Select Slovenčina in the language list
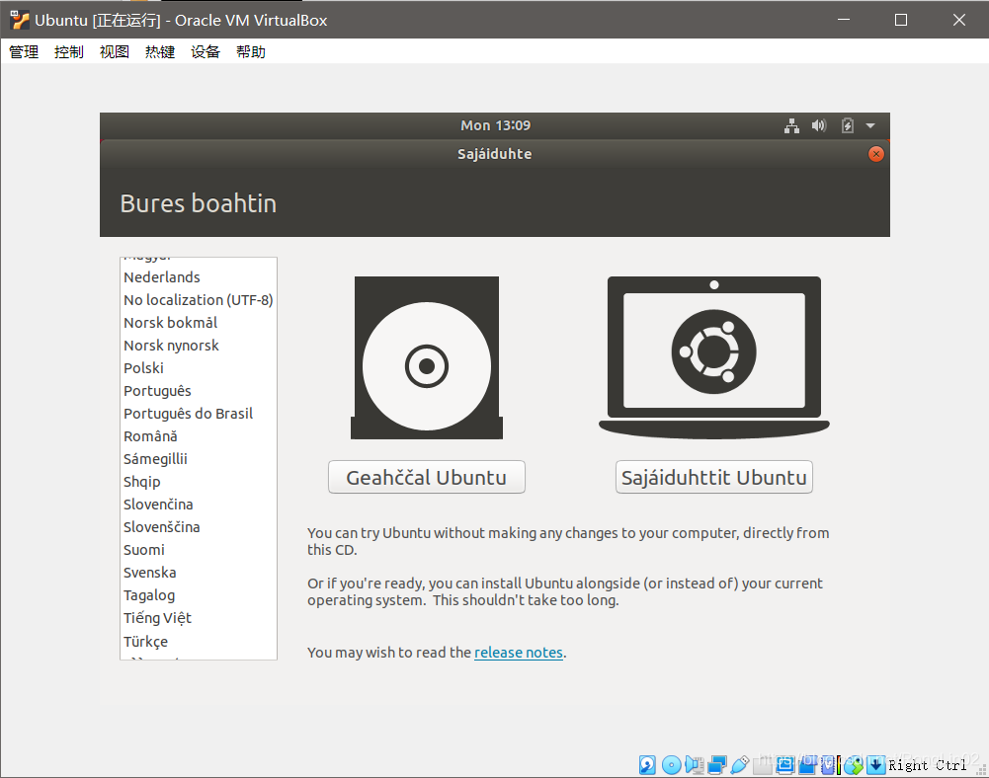Viewport: 989px width, 778px height. pyautogui.click(x=199, y=505)
